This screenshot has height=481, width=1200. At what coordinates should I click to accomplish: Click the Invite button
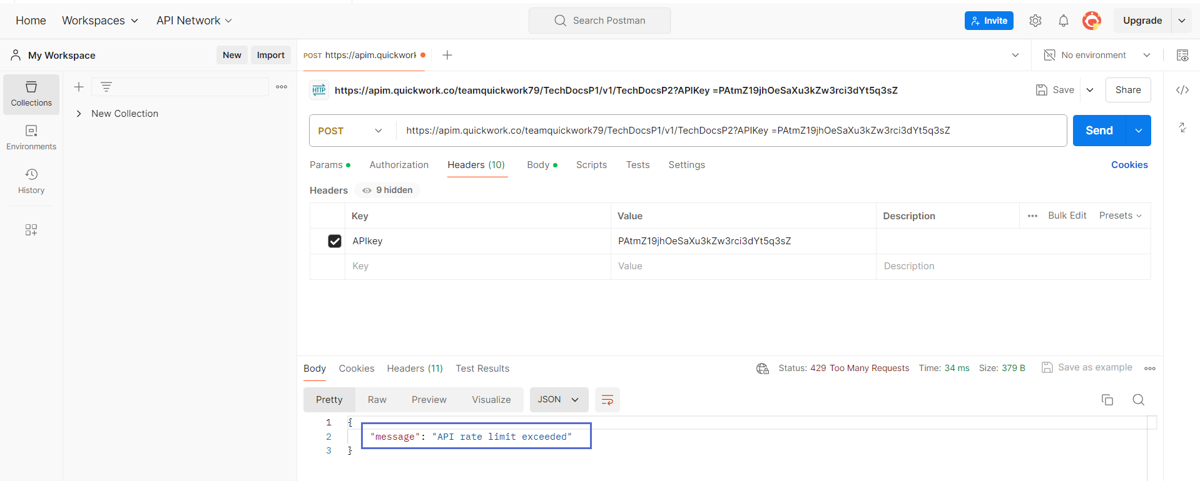[989, 21]
